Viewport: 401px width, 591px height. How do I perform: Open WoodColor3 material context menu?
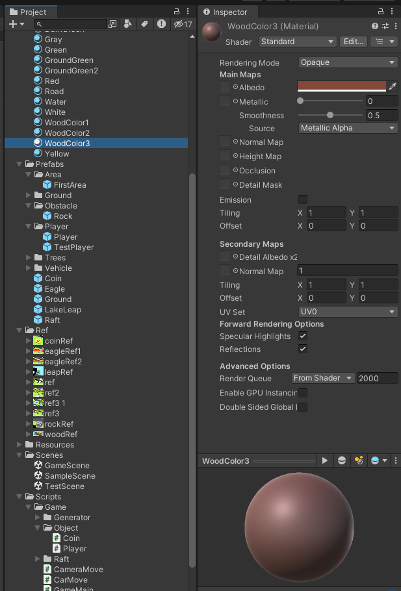[x=395, y=26]
